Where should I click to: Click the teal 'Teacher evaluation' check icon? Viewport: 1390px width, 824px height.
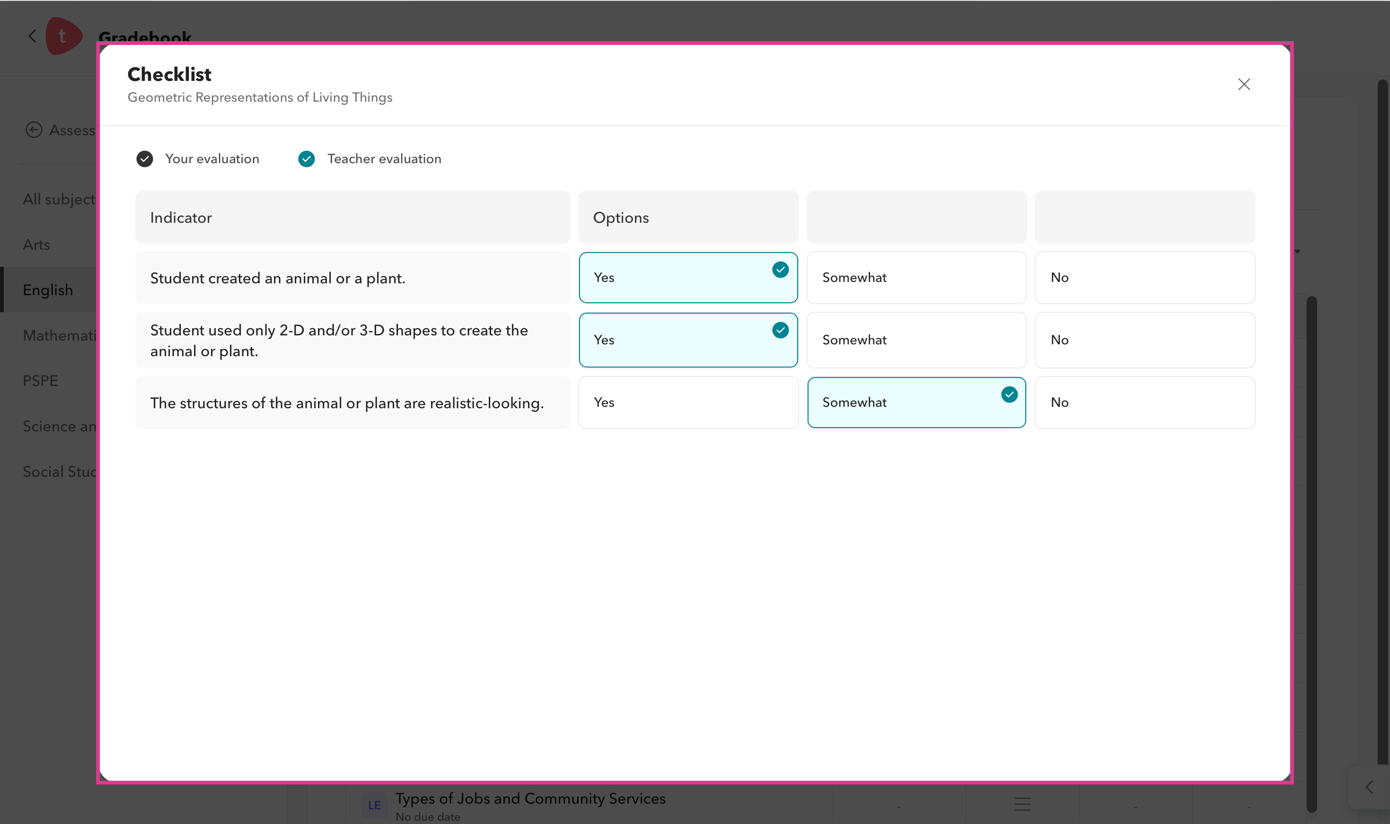(307, 159)
